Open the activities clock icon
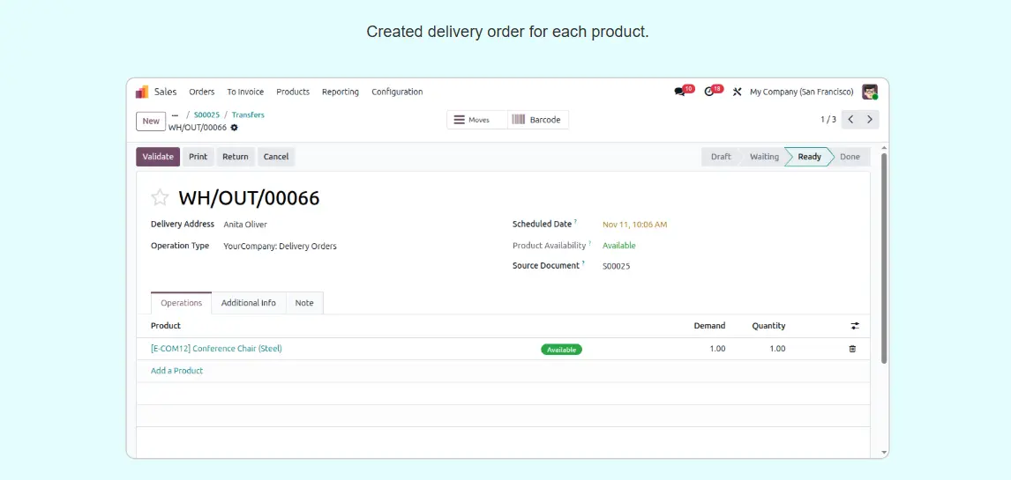The width and height of the screenshot is (1011, 480). click(x=709, y=92)
